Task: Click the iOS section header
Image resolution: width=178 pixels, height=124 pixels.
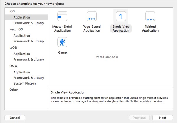Action: click(12, 11)
